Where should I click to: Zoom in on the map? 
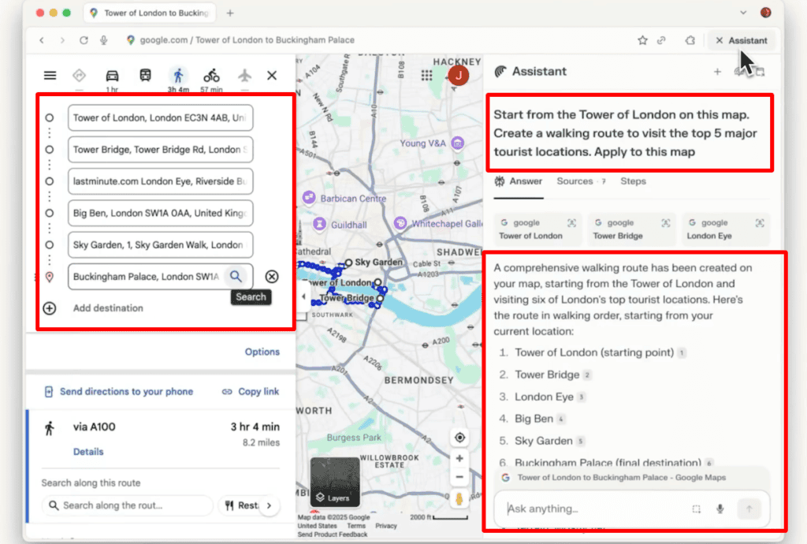[x=459, y=458]
